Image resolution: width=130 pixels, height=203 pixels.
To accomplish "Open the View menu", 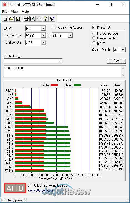I will click(x=14, y=12).
